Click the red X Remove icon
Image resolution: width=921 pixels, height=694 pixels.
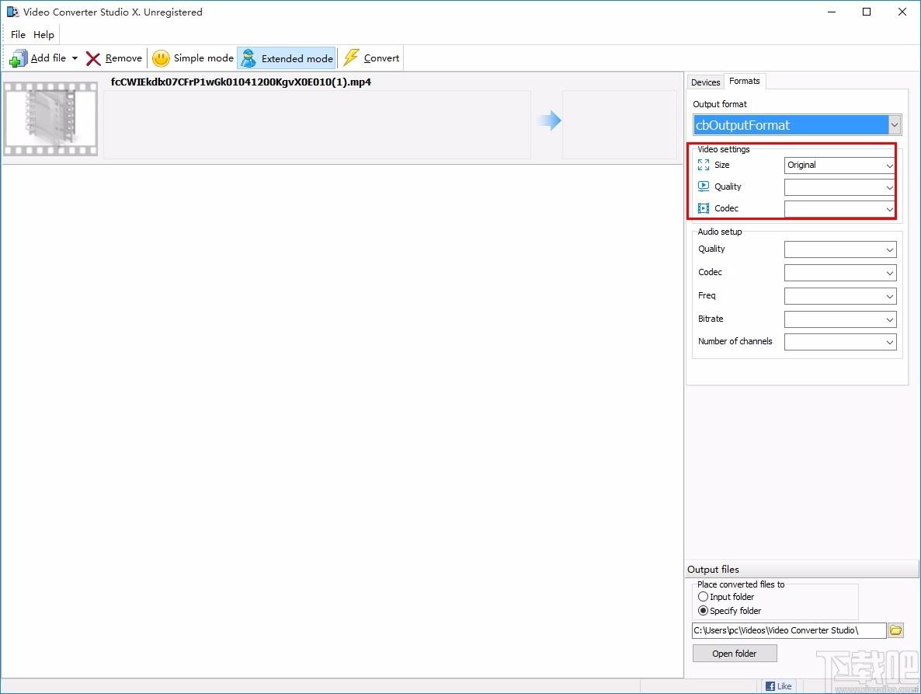pyautogui.click(x=93, y=58)
